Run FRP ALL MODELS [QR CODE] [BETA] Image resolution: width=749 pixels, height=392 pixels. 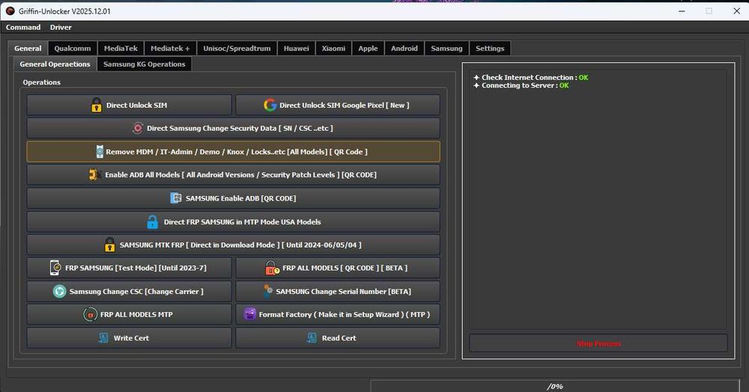coord(338,268)
